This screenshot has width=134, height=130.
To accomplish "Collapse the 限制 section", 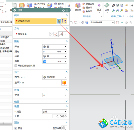I will click(66, 41).
